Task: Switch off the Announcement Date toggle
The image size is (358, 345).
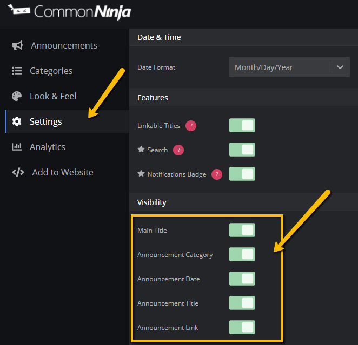Action: click(242, 279)
